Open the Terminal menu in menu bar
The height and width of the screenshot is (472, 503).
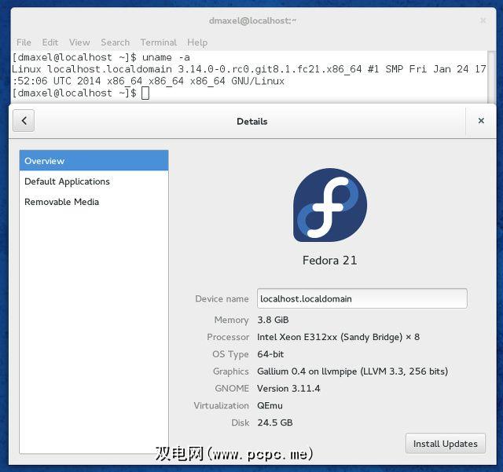[159, 42]
